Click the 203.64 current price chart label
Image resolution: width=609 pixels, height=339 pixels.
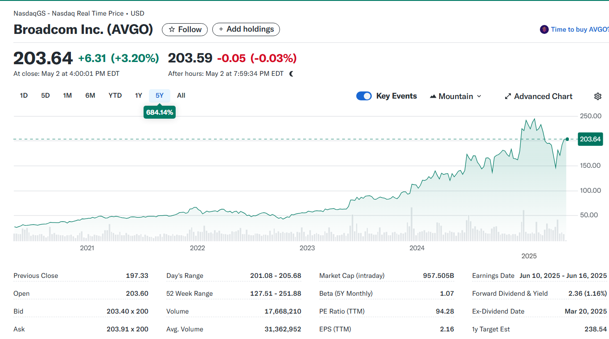pos(590,139)
